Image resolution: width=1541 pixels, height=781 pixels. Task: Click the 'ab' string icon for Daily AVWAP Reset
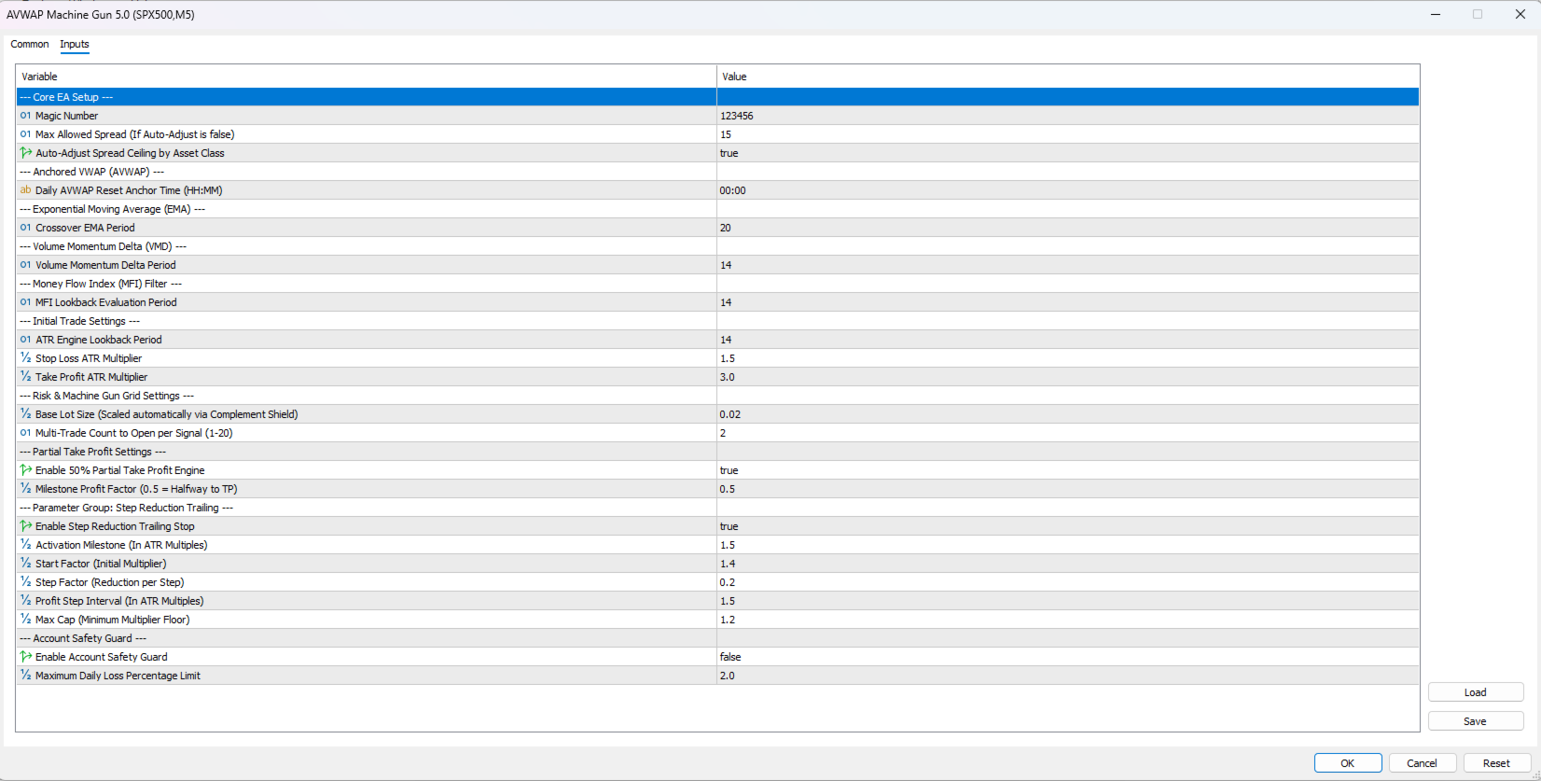pos(25,190)
